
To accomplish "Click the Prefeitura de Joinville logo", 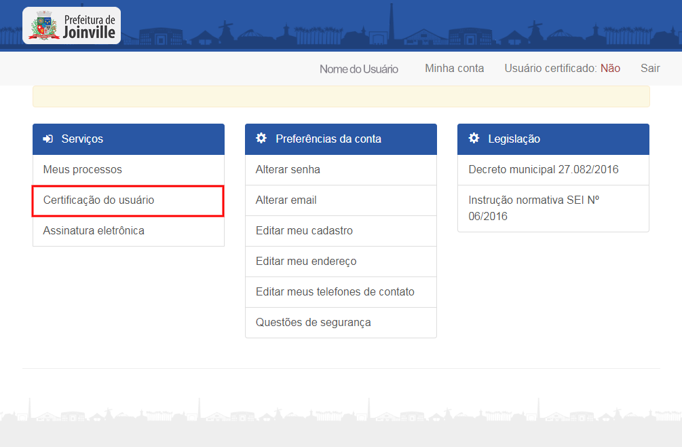I will click(72, 25).
